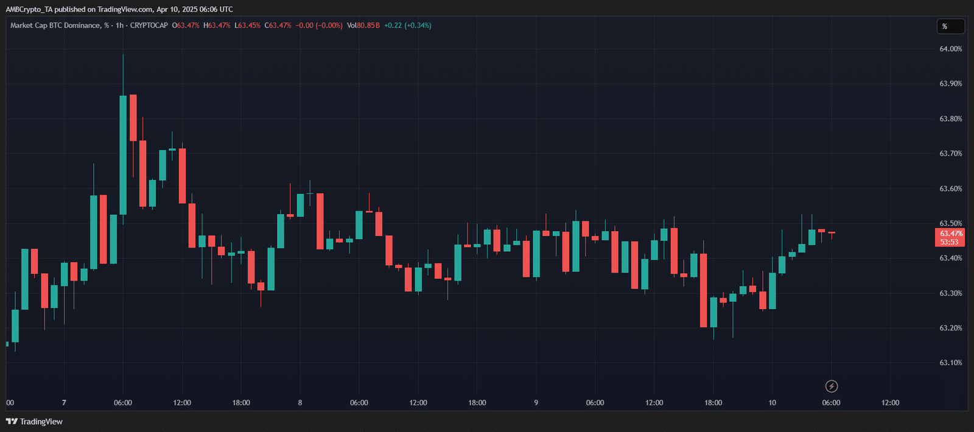Select the 1h interval label in legend

120,26
